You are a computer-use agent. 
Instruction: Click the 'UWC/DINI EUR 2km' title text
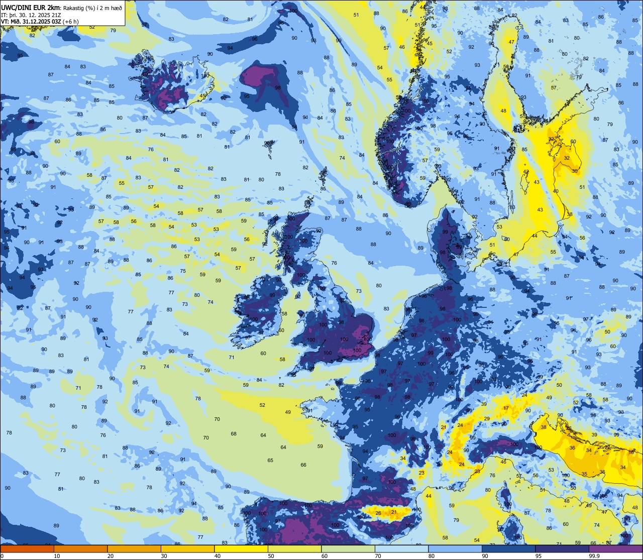pos(31,7)
